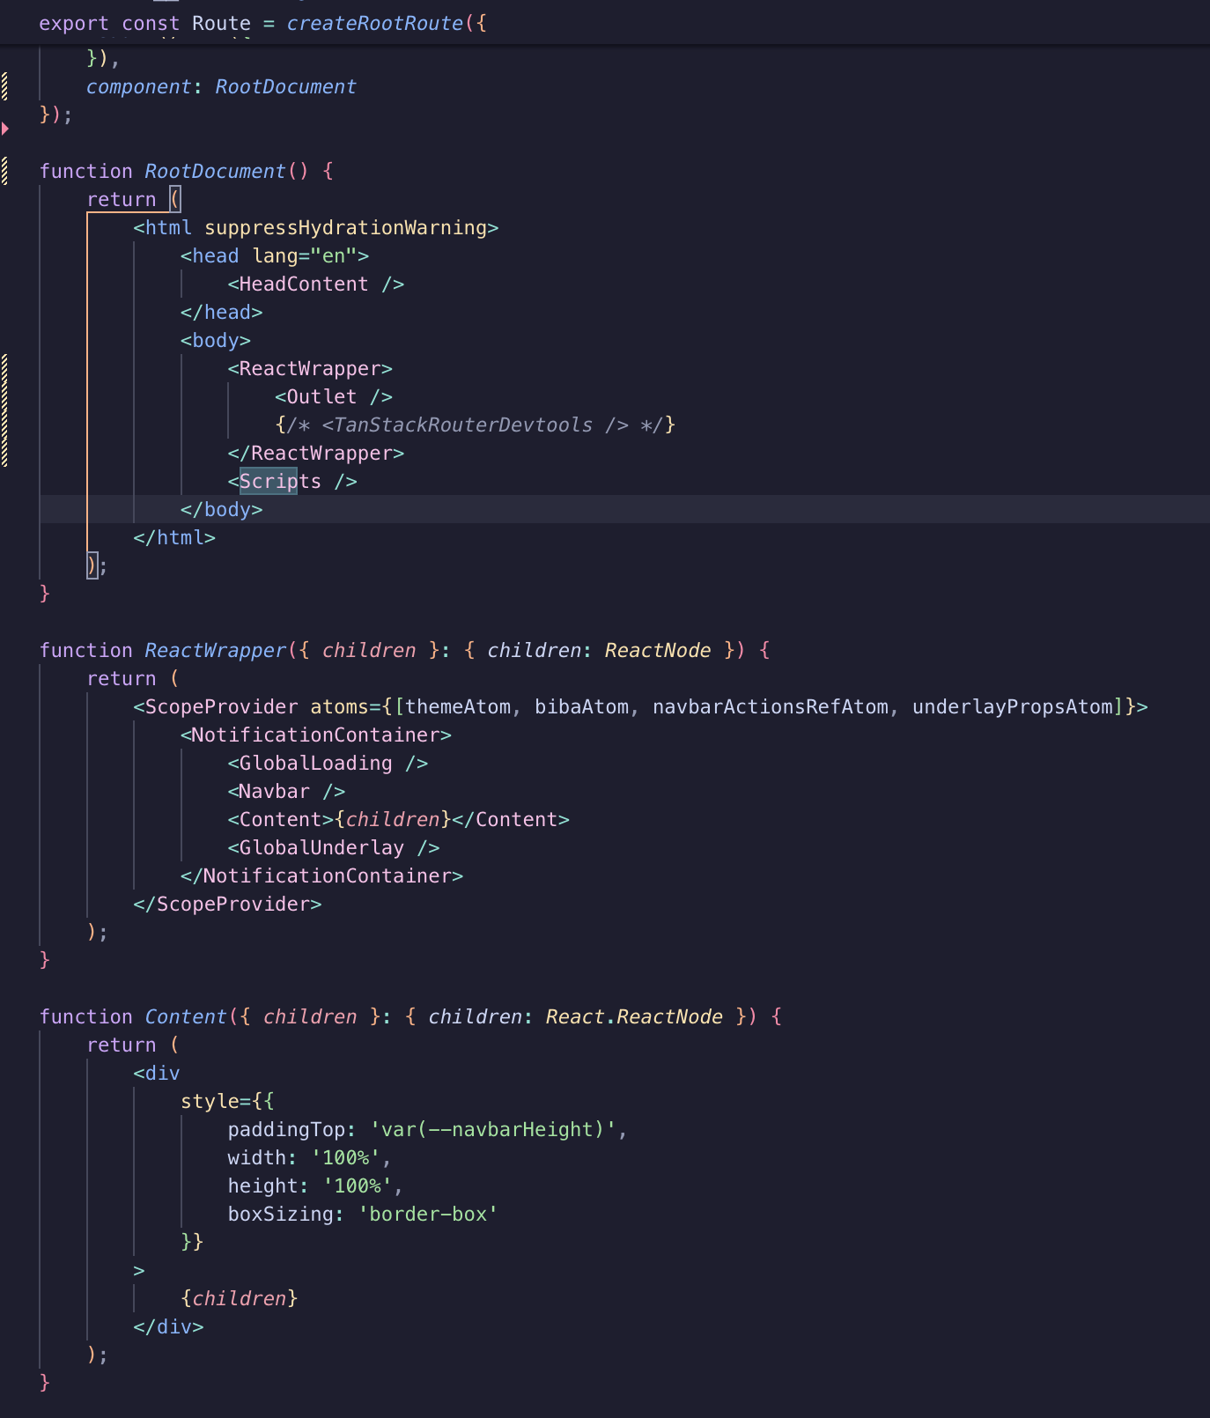Screen dimensions: 1210x1418
Task: Click the "boxSizing" style property
Action: coord(280,1215)
